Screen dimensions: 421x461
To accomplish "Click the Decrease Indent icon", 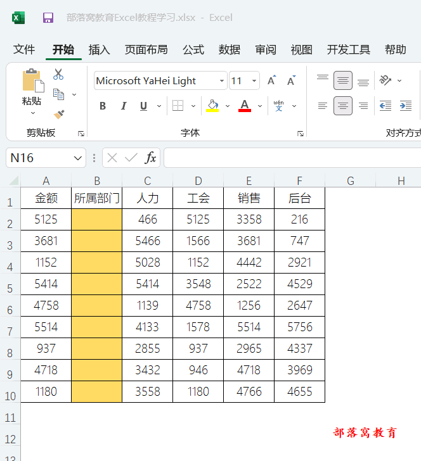I will 385,106.
